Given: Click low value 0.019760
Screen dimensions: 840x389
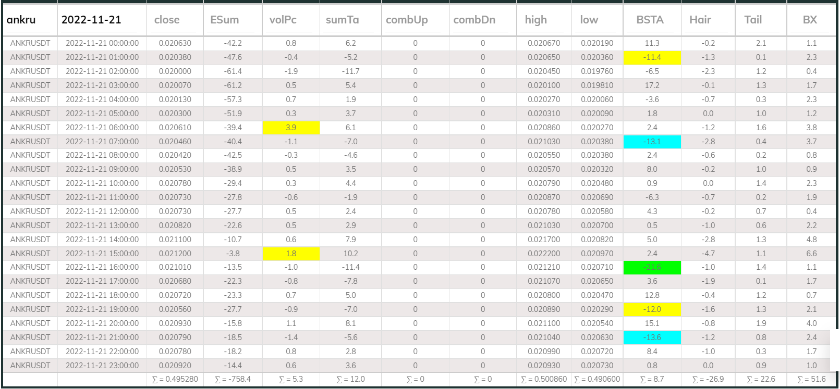Looking at the screenshot, I should [x=597, y=71].
